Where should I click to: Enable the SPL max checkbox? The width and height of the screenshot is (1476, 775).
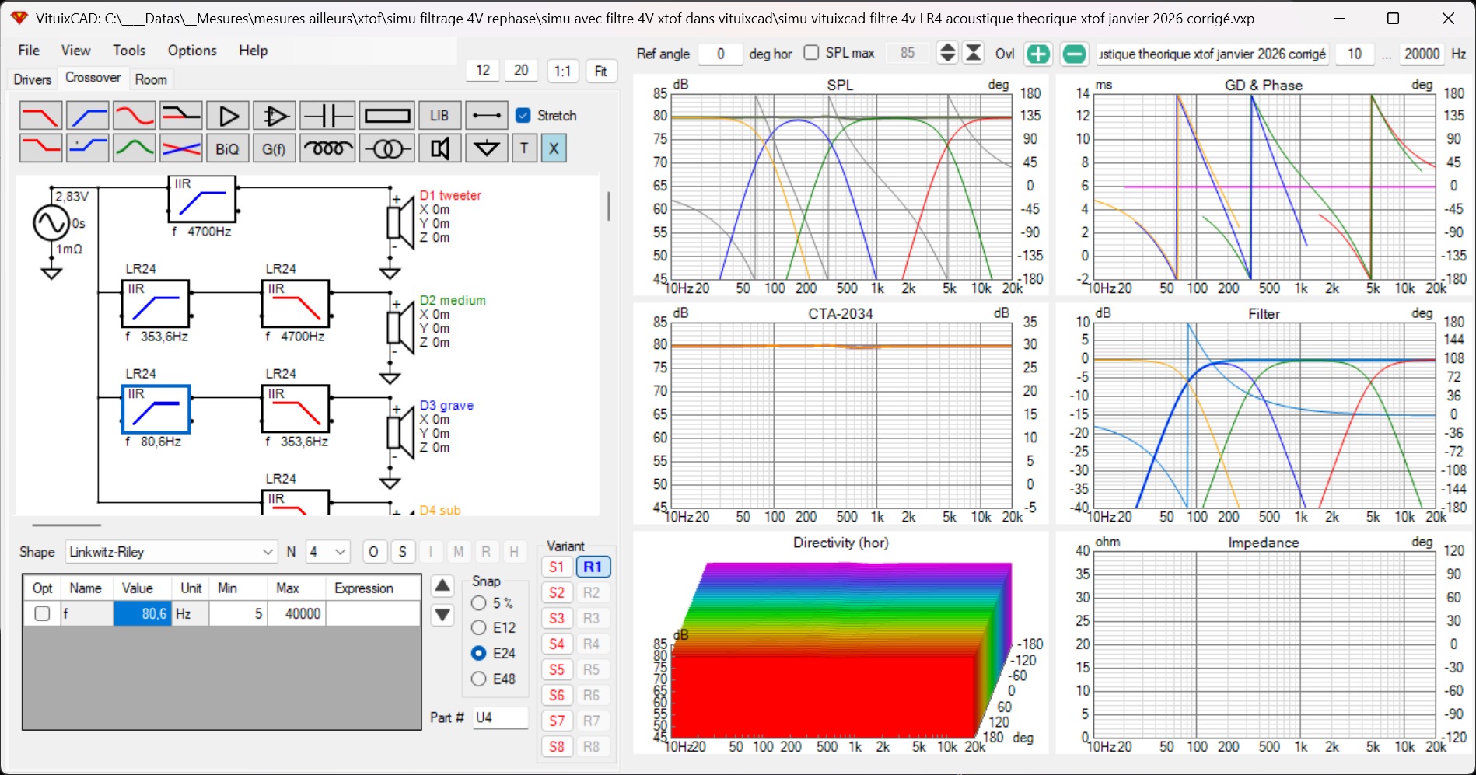[811, 53]
